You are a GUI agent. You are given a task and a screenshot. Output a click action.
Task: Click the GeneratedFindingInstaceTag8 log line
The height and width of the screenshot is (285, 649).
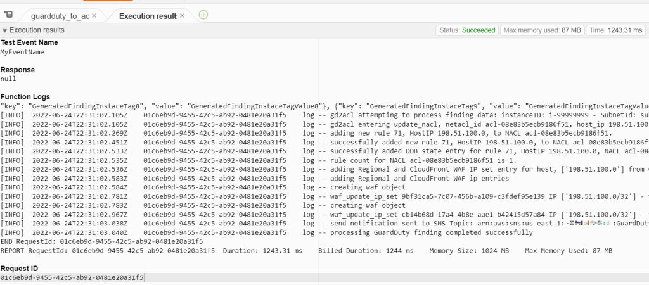point(324,106)
